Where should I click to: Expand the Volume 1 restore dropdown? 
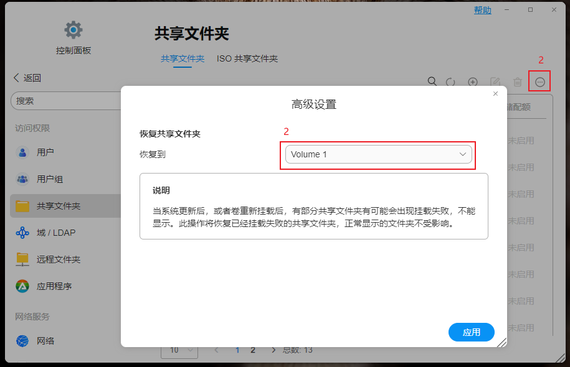378,154
